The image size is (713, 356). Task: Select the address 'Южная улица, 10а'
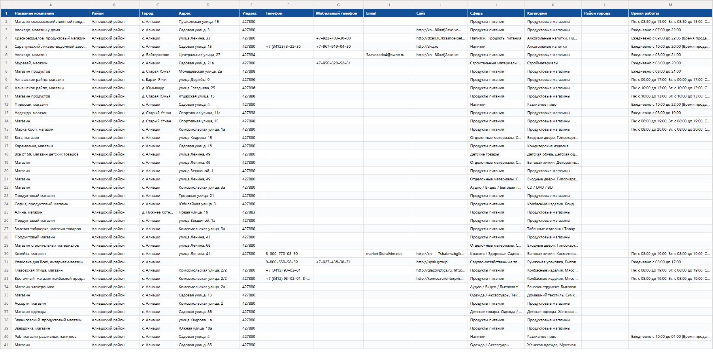point(208,328)
